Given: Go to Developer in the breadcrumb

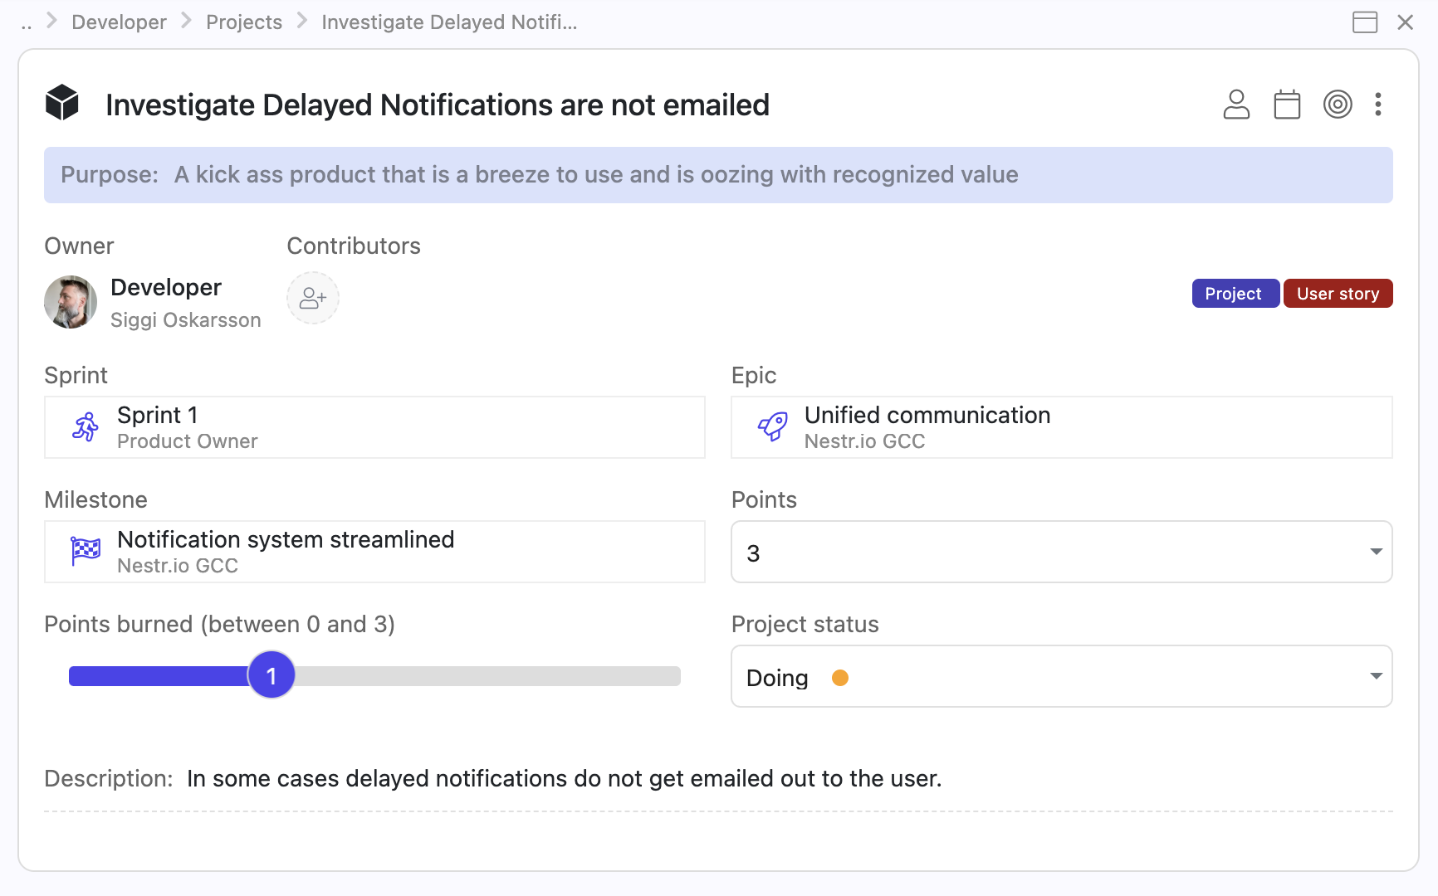Looking at the screenshot, I should [x=119, y=22].
